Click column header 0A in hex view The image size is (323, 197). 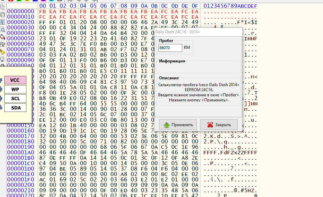click(144, 6)
